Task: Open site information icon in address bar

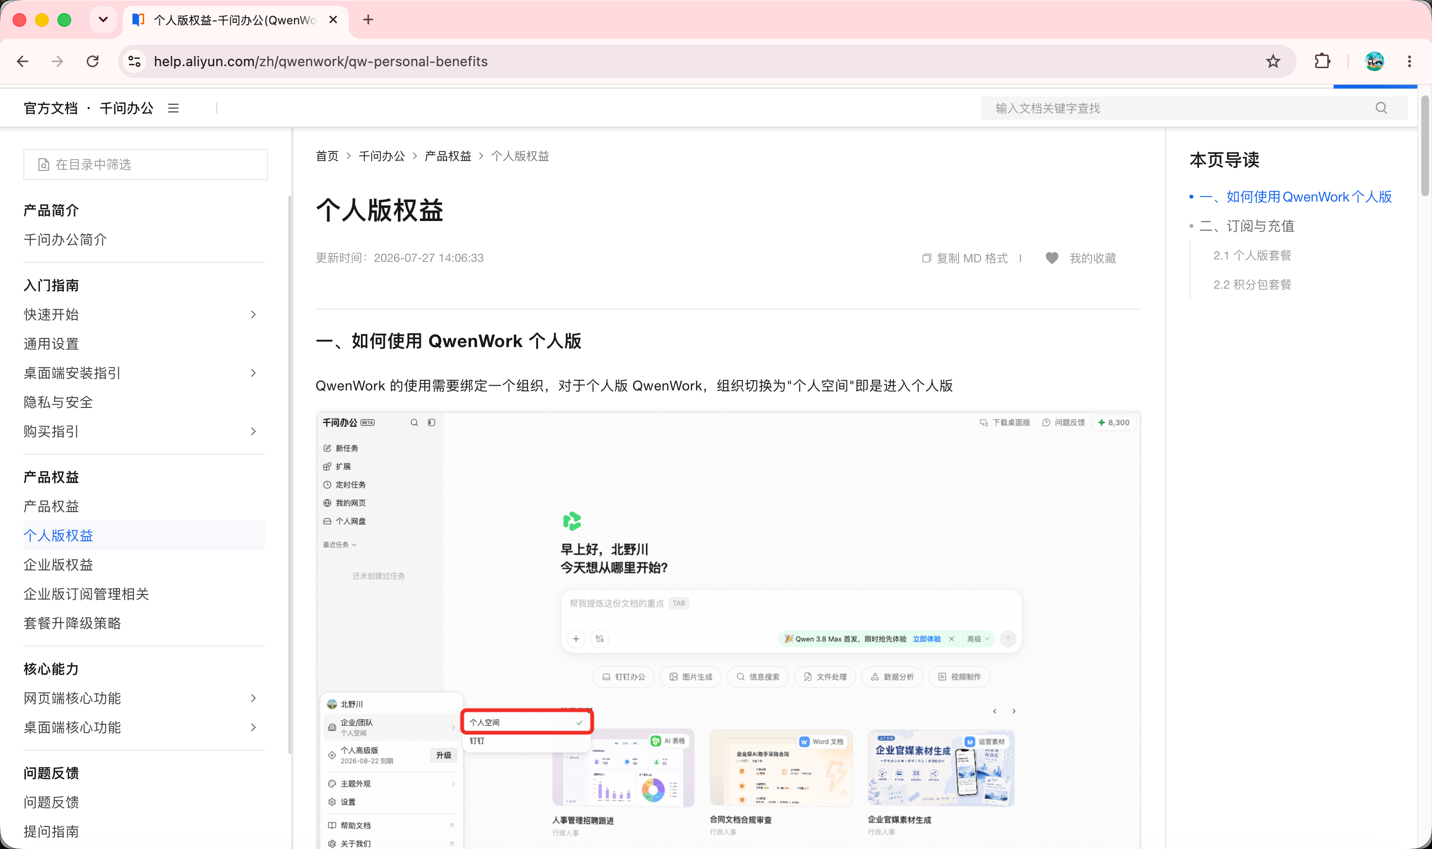Action: [x=134, y=61]
